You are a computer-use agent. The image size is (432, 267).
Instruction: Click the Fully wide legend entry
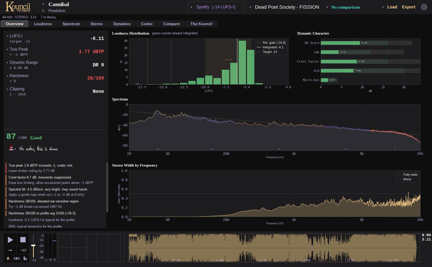pos(407,175)
